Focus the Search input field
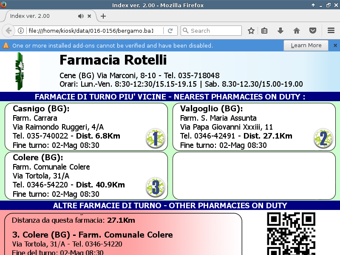Viewport: 340px width, 255px height. click(x=211, y=31)
